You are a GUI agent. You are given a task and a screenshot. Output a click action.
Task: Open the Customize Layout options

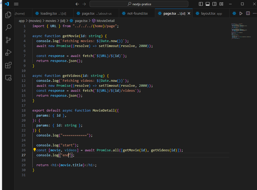221,4
